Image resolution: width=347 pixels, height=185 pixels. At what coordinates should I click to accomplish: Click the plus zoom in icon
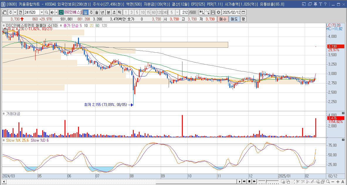pyautogui.click(x=337, y=181)
